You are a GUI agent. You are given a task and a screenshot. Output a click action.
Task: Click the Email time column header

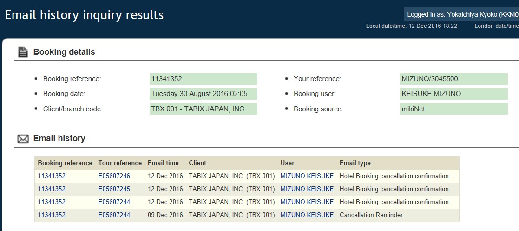(163, 163)
